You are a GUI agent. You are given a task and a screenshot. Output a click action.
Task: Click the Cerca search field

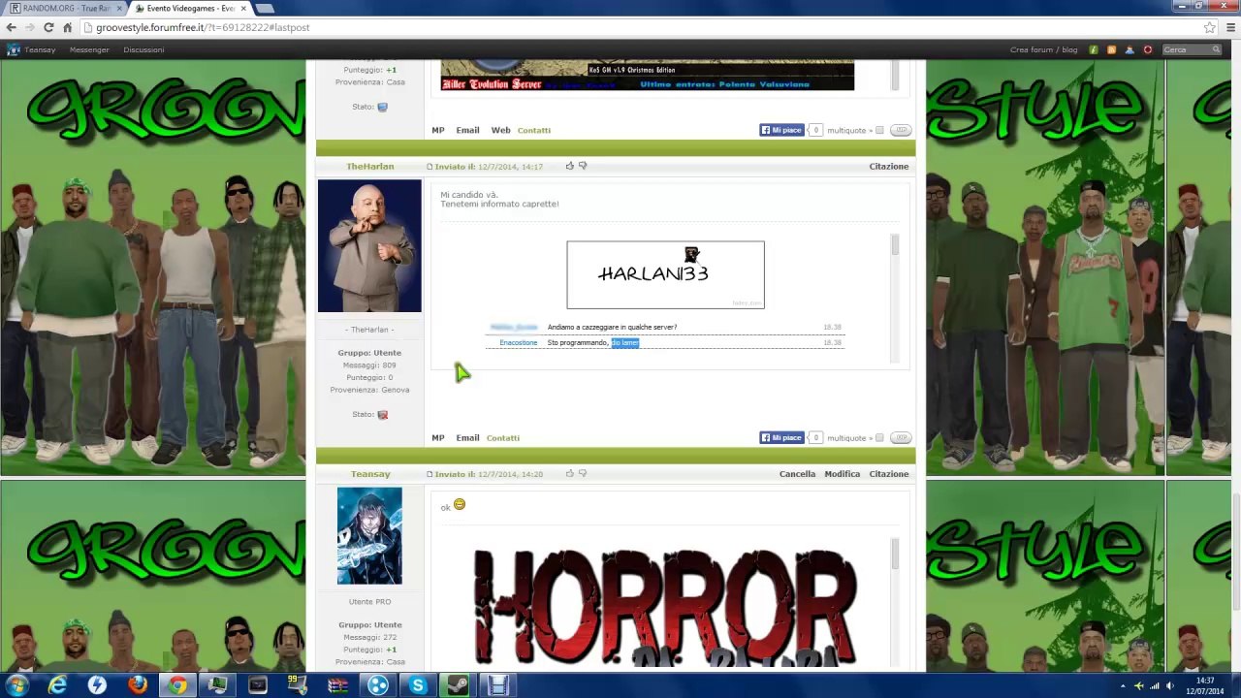1193,49
